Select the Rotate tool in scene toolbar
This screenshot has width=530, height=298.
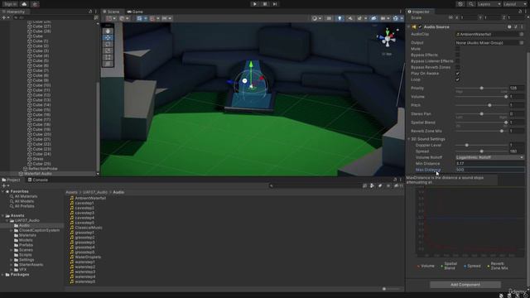(108, 44)
